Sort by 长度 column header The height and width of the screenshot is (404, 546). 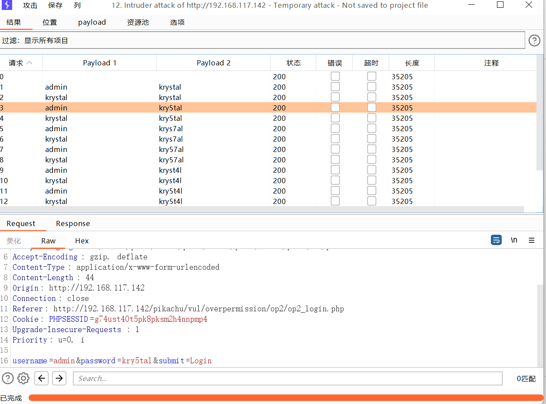(x=412, y=63)
